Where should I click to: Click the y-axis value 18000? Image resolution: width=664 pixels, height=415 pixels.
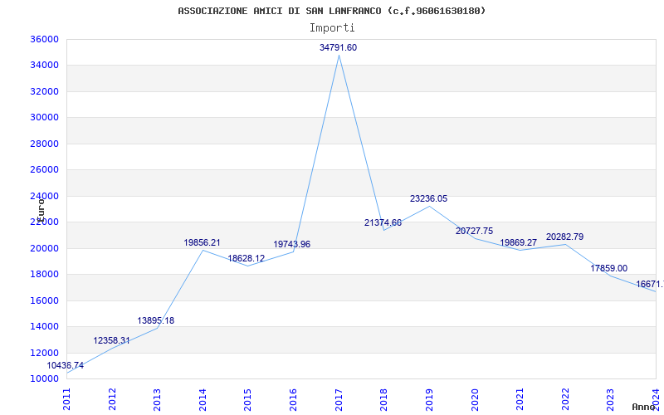[45, 274]
